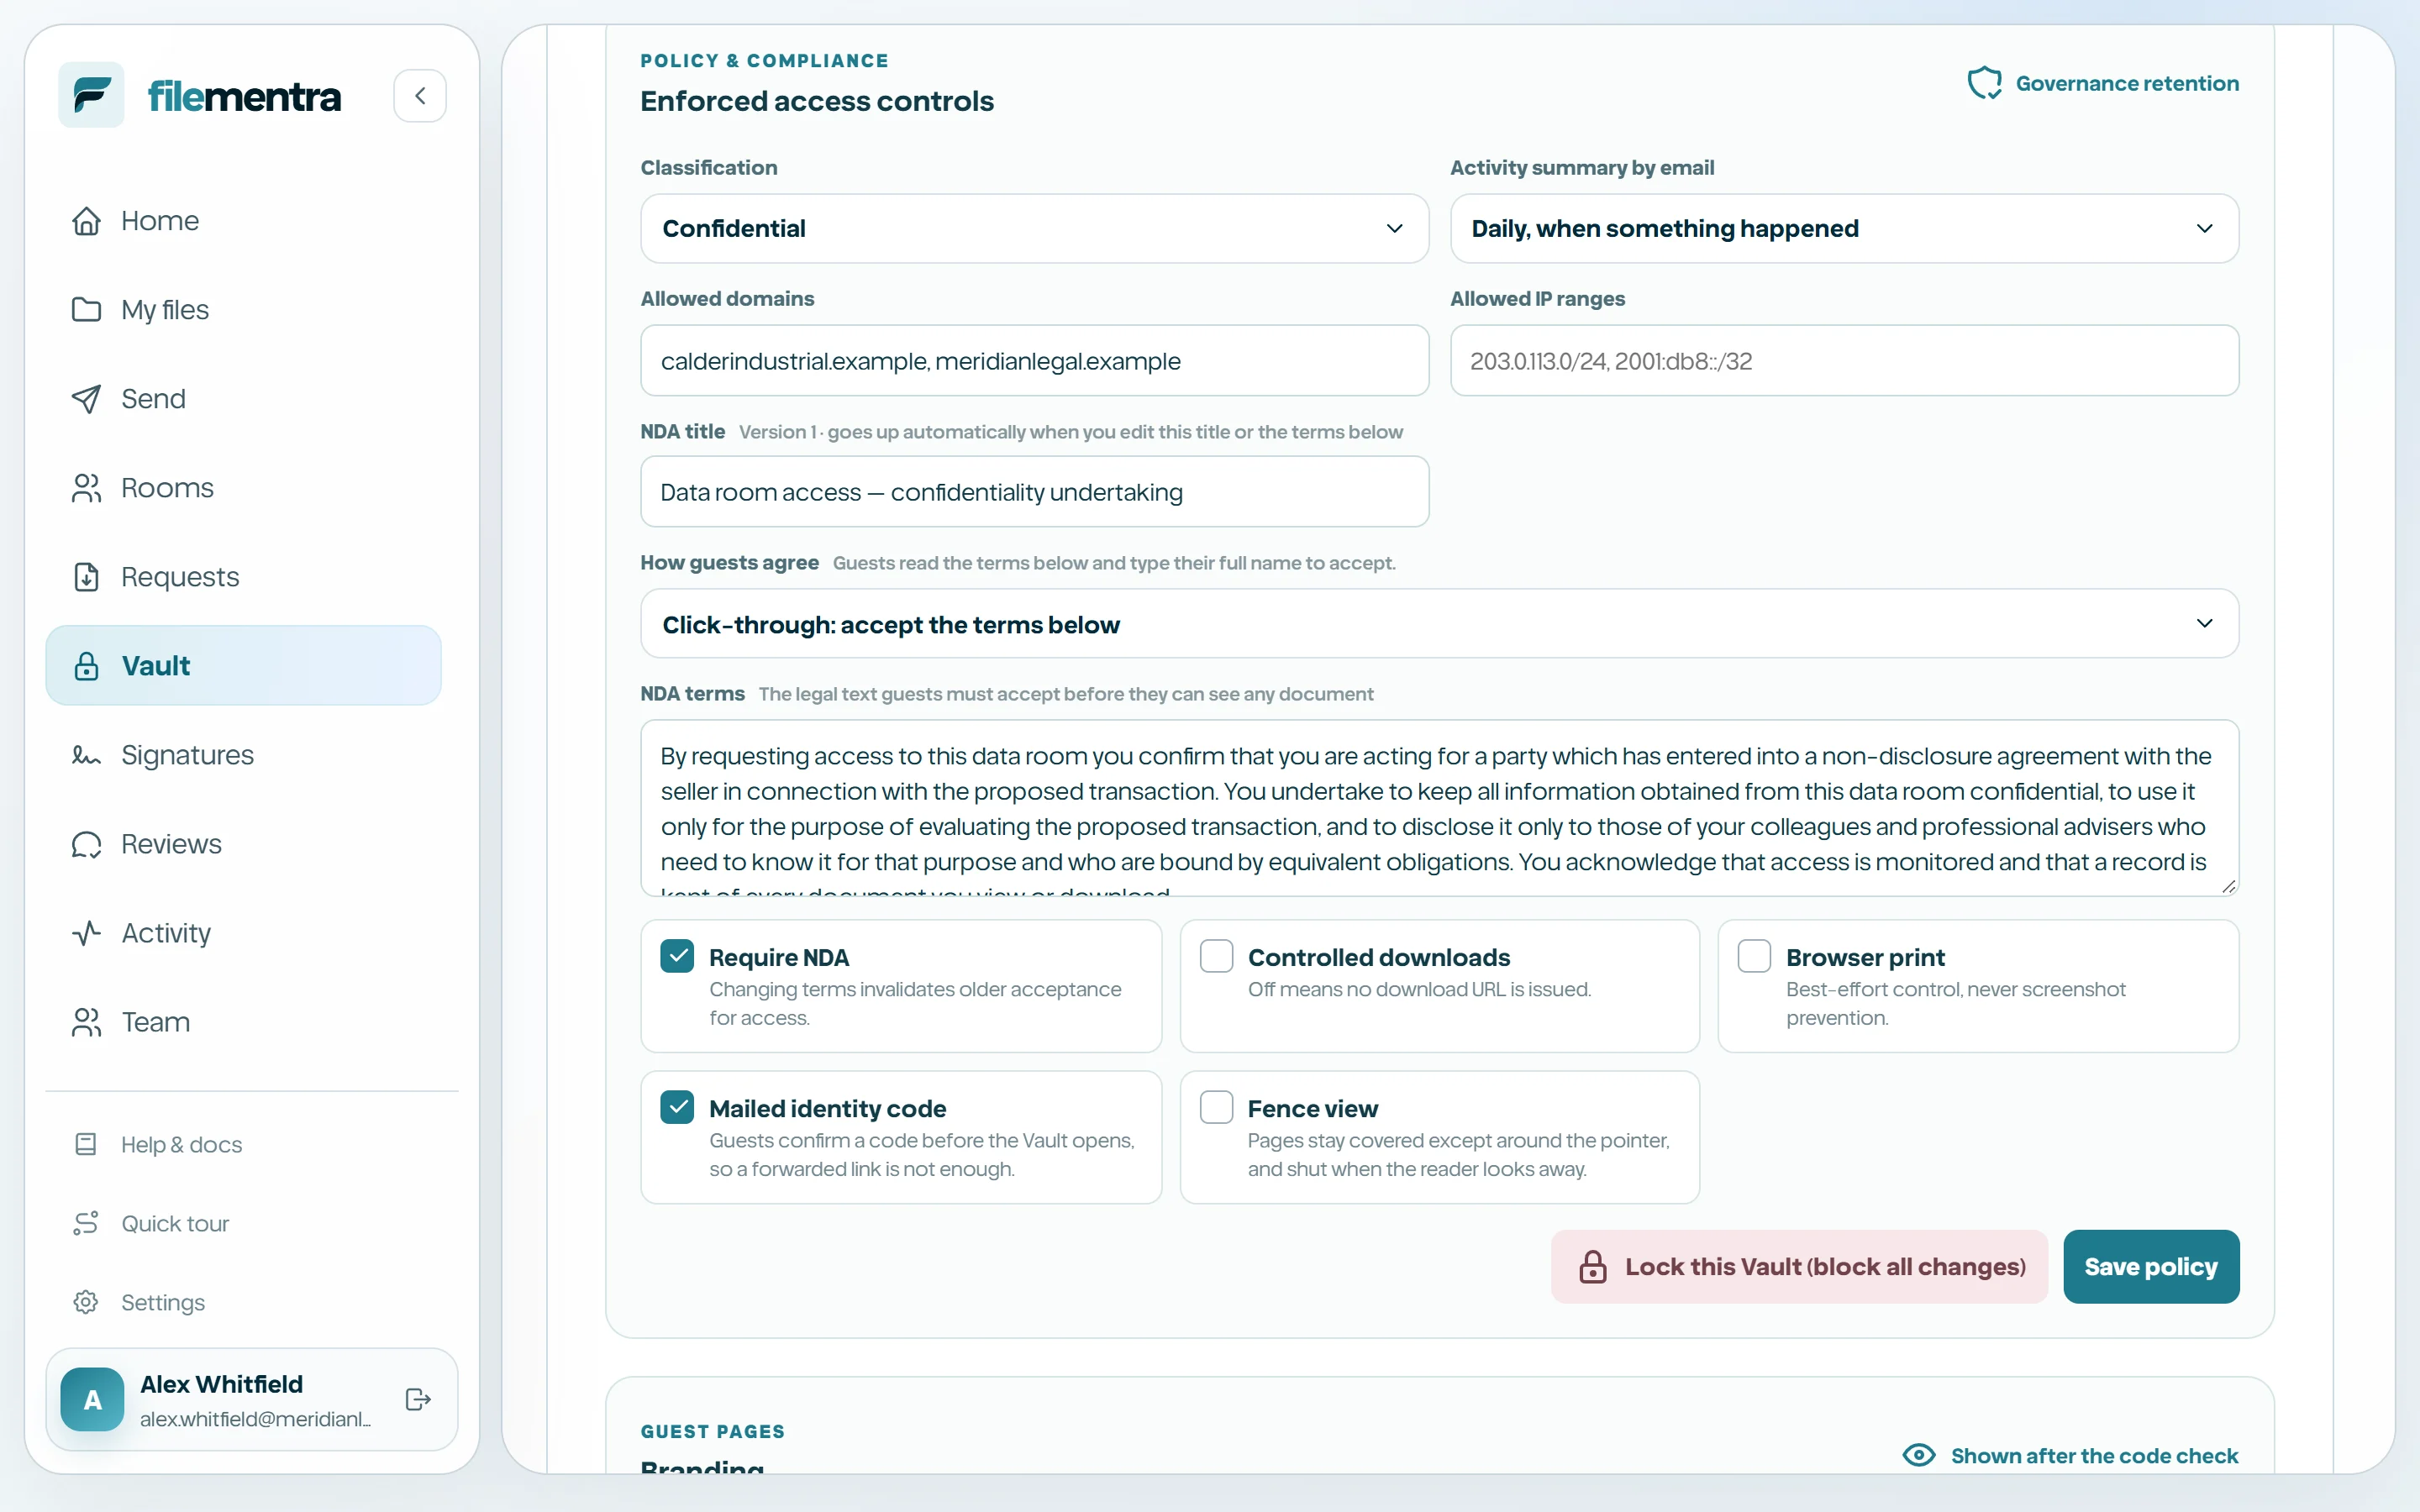This screenshot has height=1512, width=2420.
Task: Click the Allowed IP ranges input field
Action: (1844, 361)
